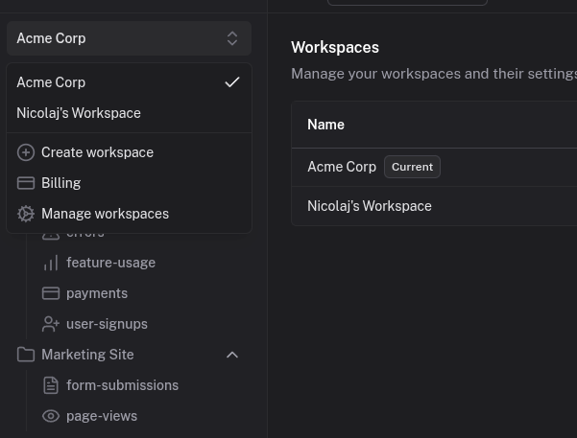
Task: Click the bar chart icon for feature-usage
Action: 51,263
